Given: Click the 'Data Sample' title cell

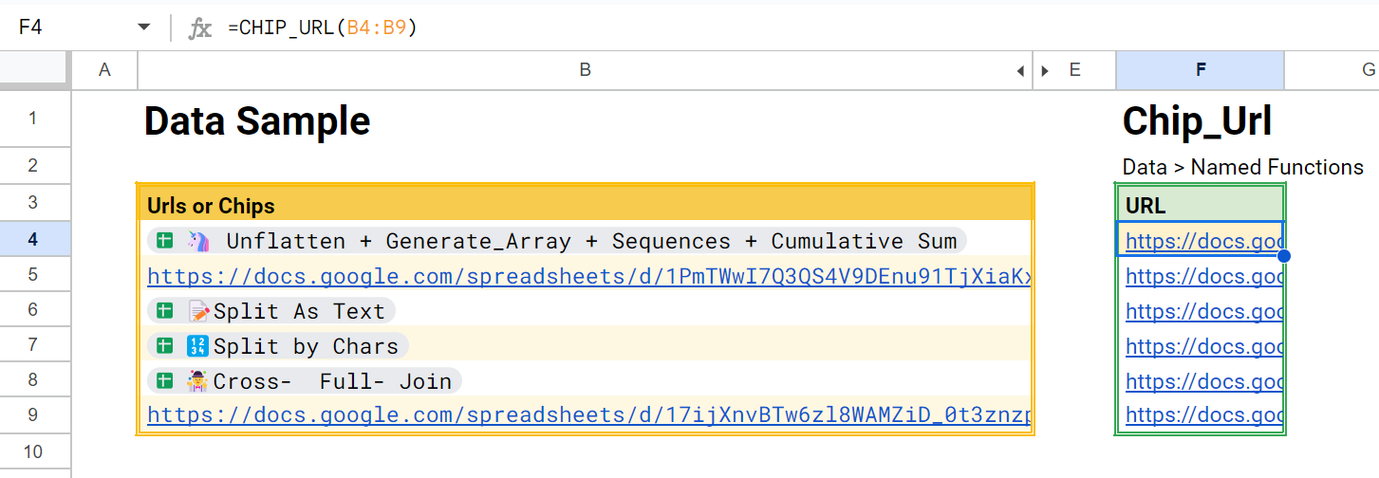Looking at the screenshot, I should [257, 121].
